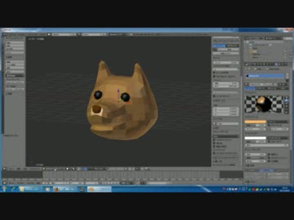Open the white specular color swatch
294x220 pixels.
tap(255, 138)
